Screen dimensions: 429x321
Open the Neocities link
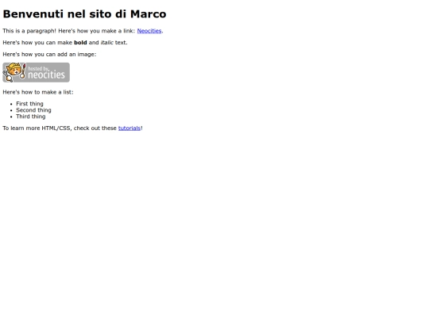point(149,31)
